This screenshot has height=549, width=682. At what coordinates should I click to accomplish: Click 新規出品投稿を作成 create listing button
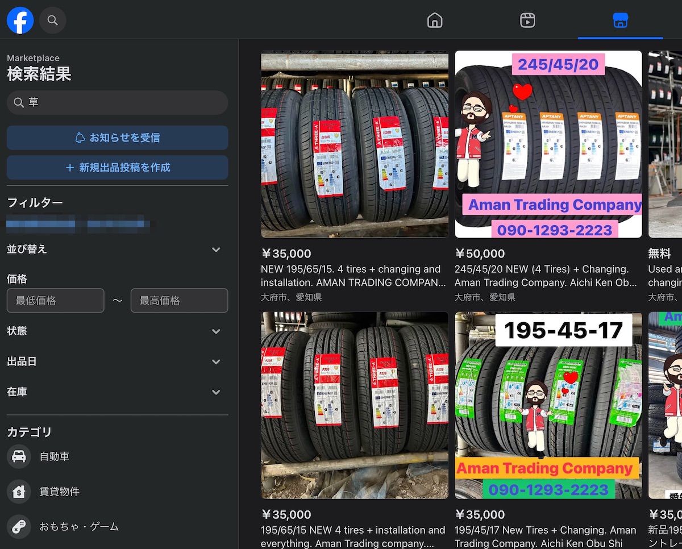point(118,168)
